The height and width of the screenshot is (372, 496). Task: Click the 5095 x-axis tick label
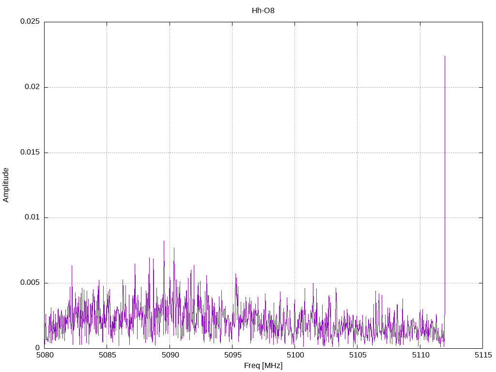(232, 355)
